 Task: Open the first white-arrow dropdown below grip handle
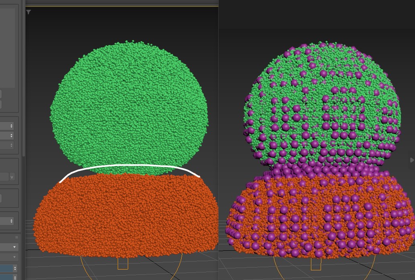(x=14, y=247)
